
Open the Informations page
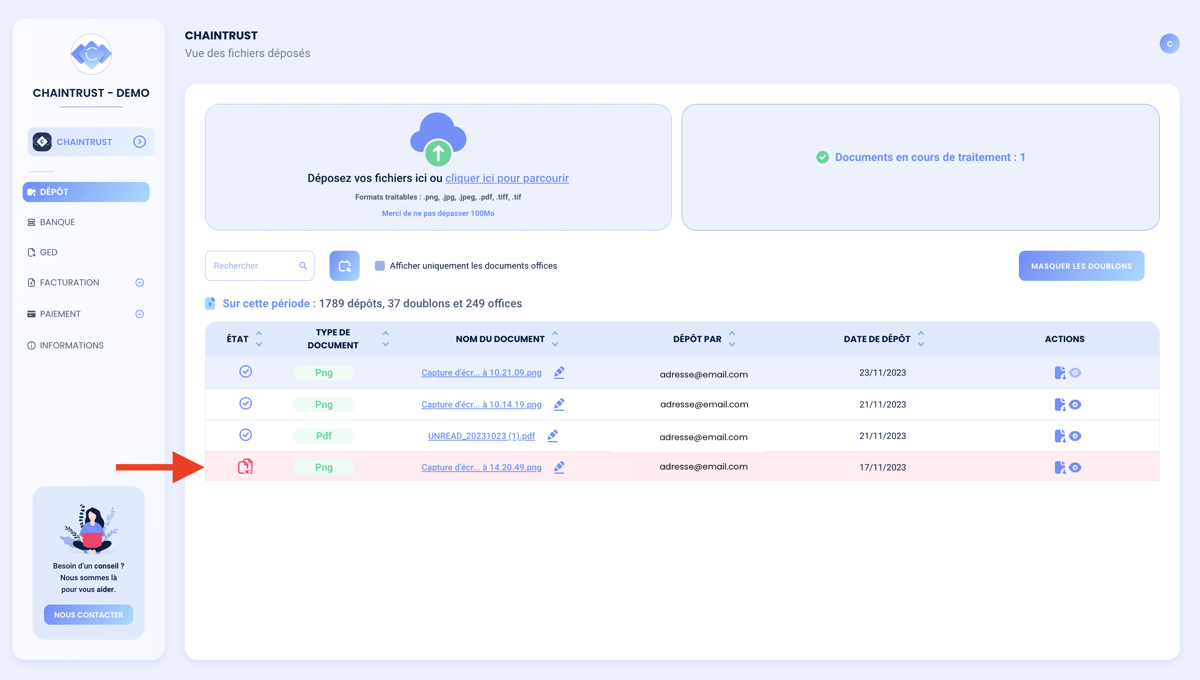(x=65, y=345)
